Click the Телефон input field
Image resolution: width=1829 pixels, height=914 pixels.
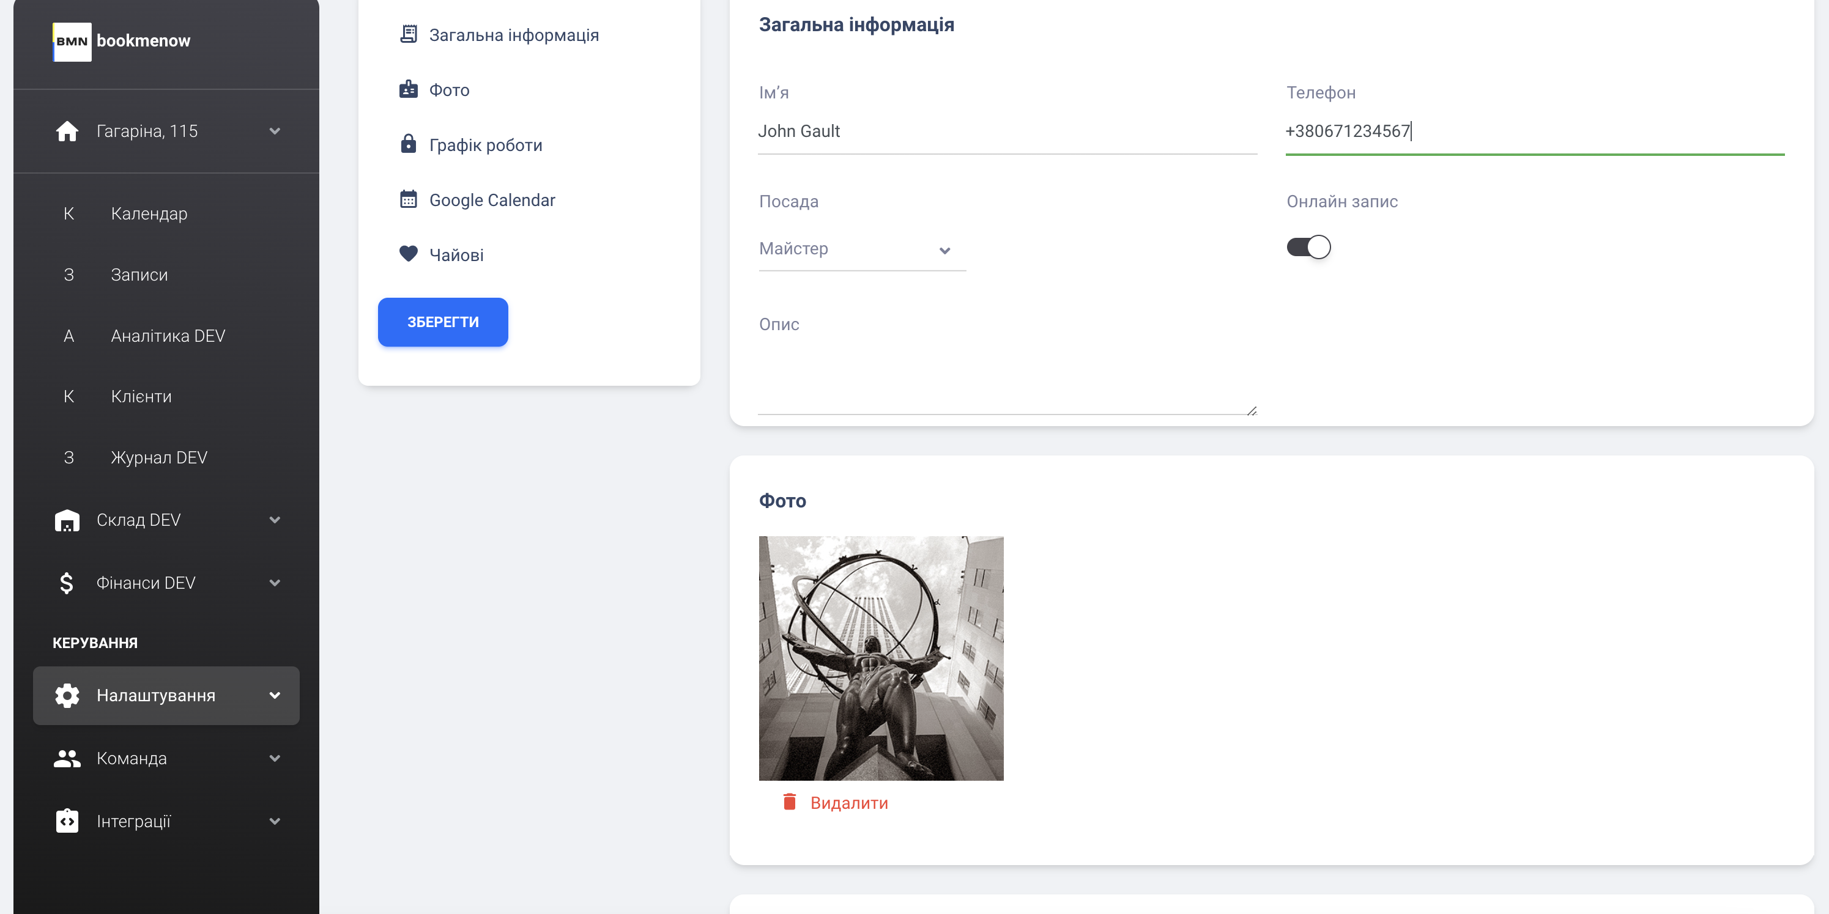tap(1534, 131)
